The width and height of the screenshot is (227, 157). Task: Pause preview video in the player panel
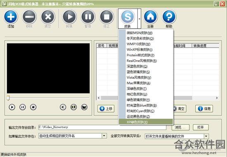pyautogui.click(x=23, y=107)
